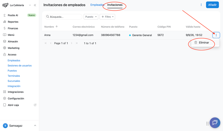Click the Marketing target icon
This screenshot has height=131, width=223.
5,48
